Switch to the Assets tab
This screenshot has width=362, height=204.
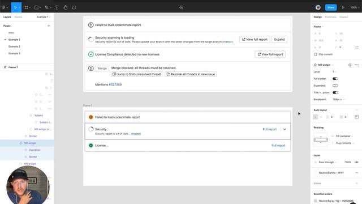pos(18,17)
